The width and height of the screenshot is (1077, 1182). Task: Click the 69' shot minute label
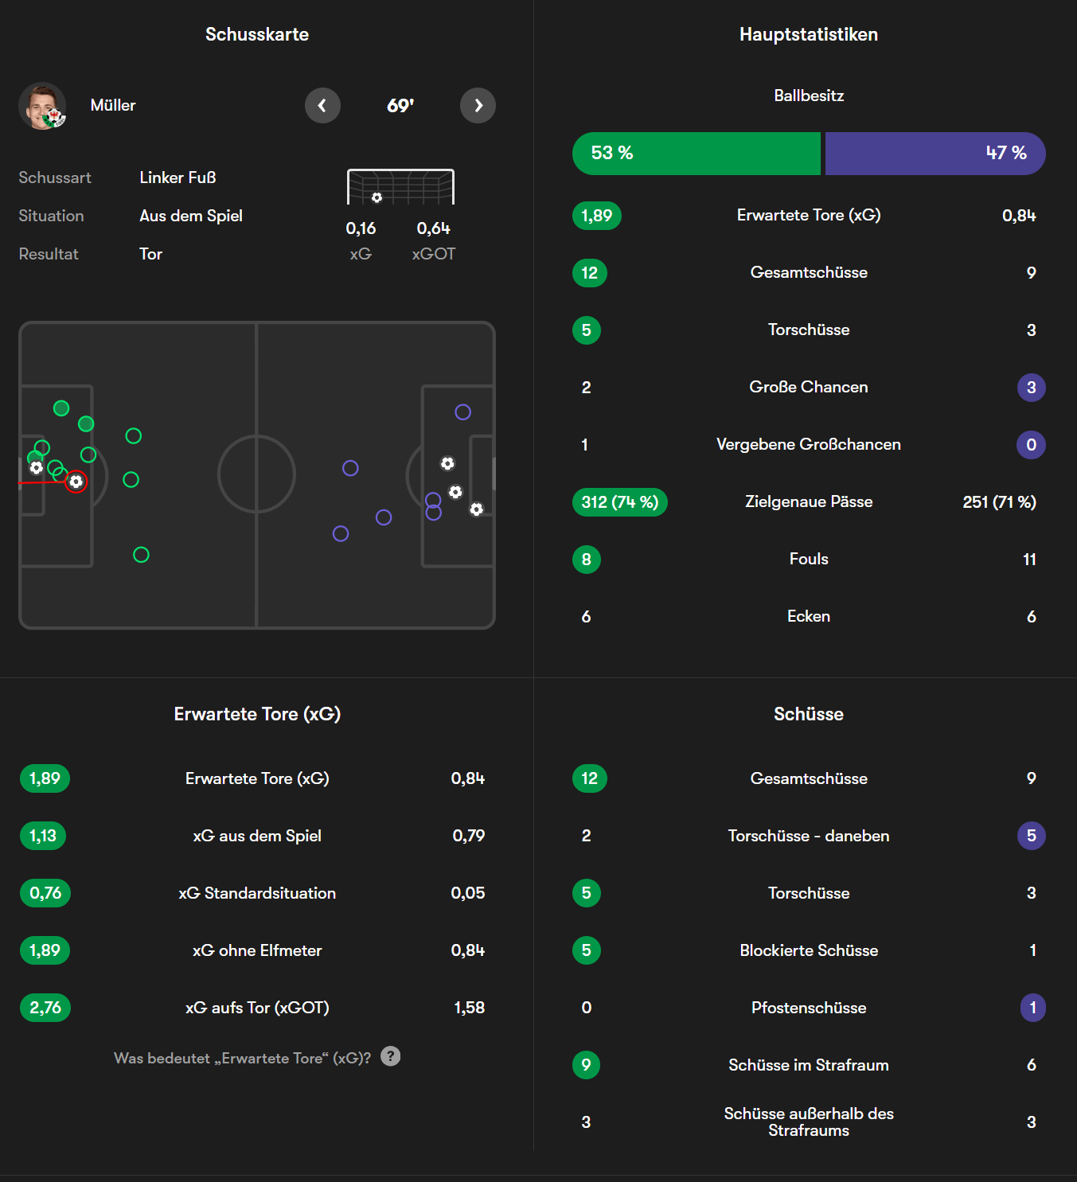(x=400, y=105)
